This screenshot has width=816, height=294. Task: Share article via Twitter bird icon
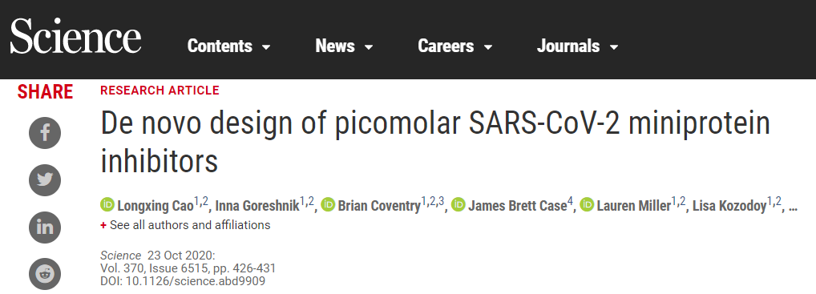[45, 180]
